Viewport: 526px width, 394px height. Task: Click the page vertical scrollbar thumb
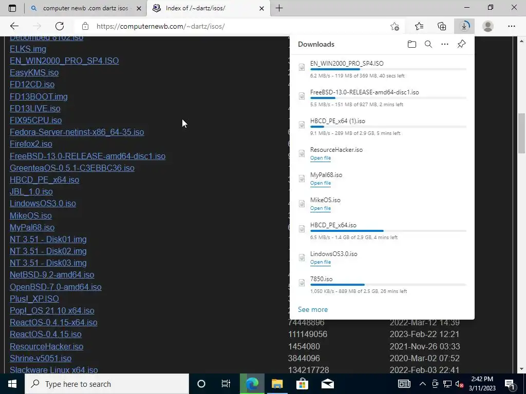tap(521, 133)
